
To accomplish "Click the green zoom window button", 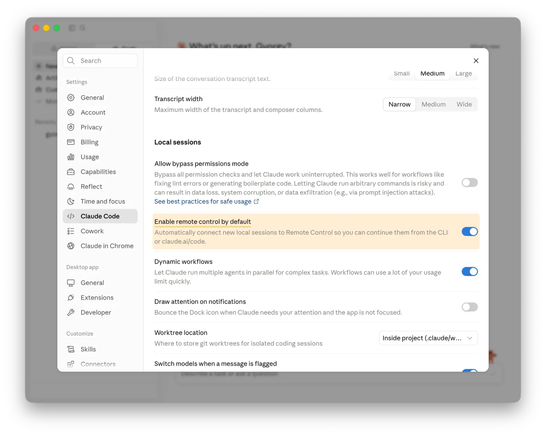I will pyautogui.click(x=57, y=28).
